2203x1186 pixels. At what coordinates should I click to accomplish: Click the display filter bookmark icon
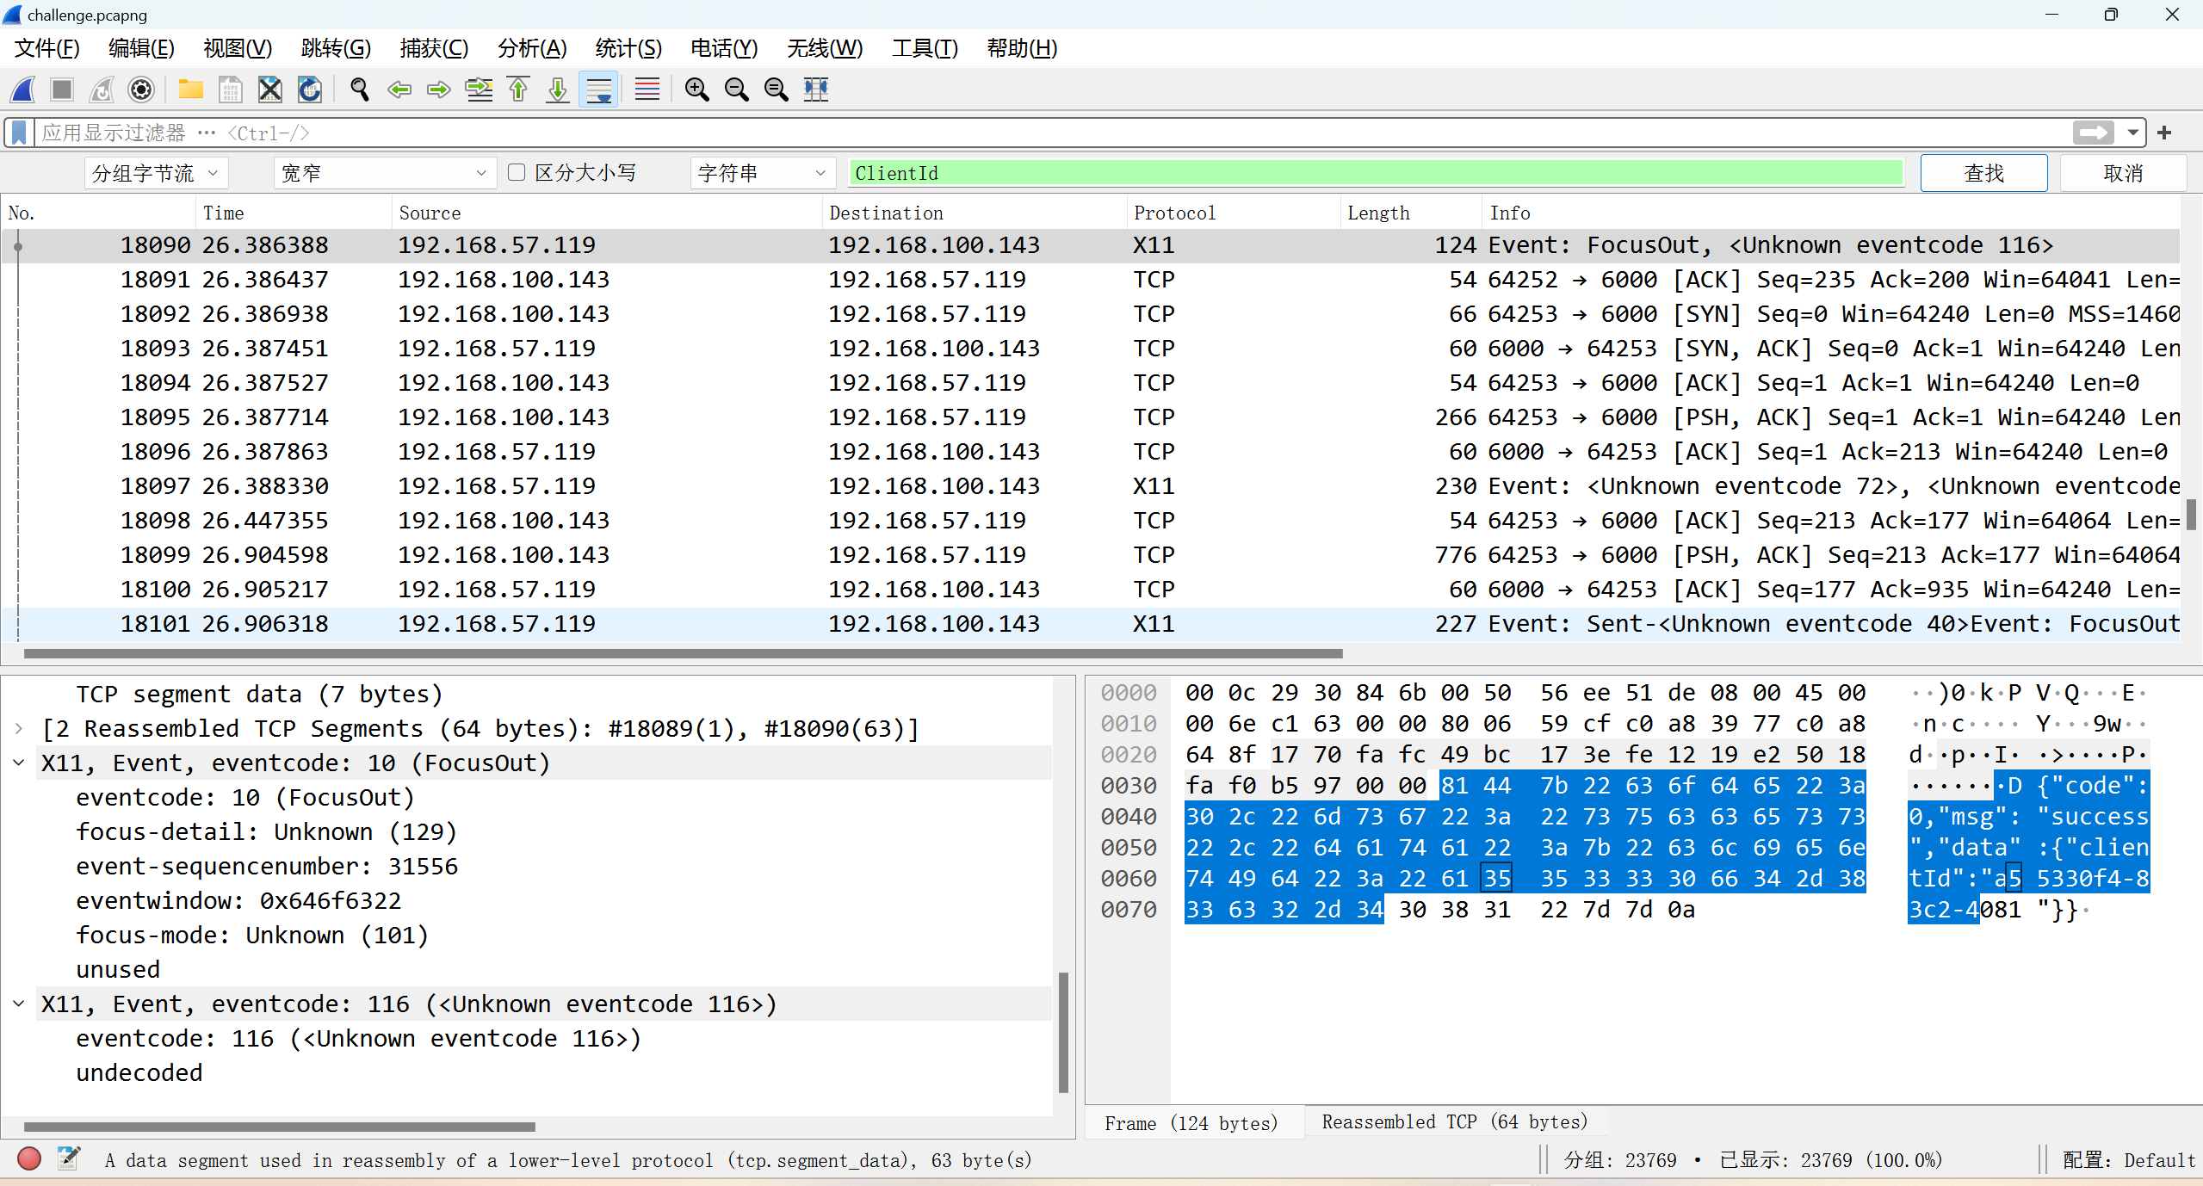[19, 133]
